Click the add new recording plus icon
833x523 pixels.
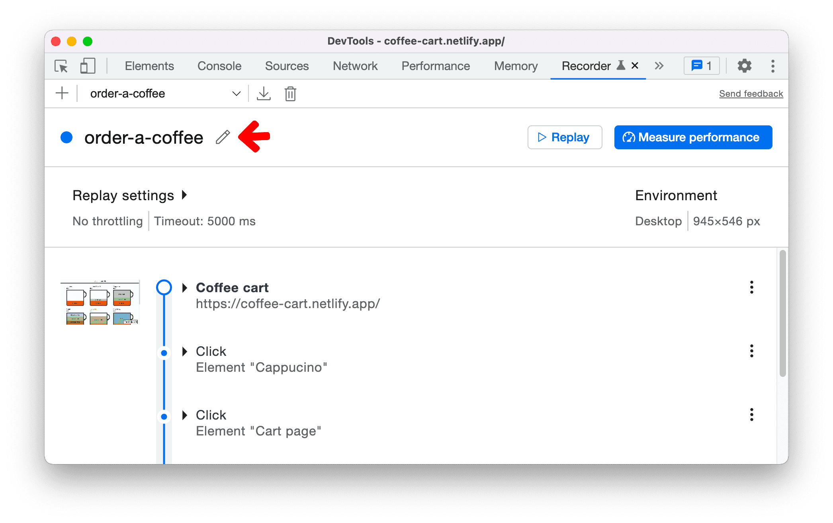61,94
